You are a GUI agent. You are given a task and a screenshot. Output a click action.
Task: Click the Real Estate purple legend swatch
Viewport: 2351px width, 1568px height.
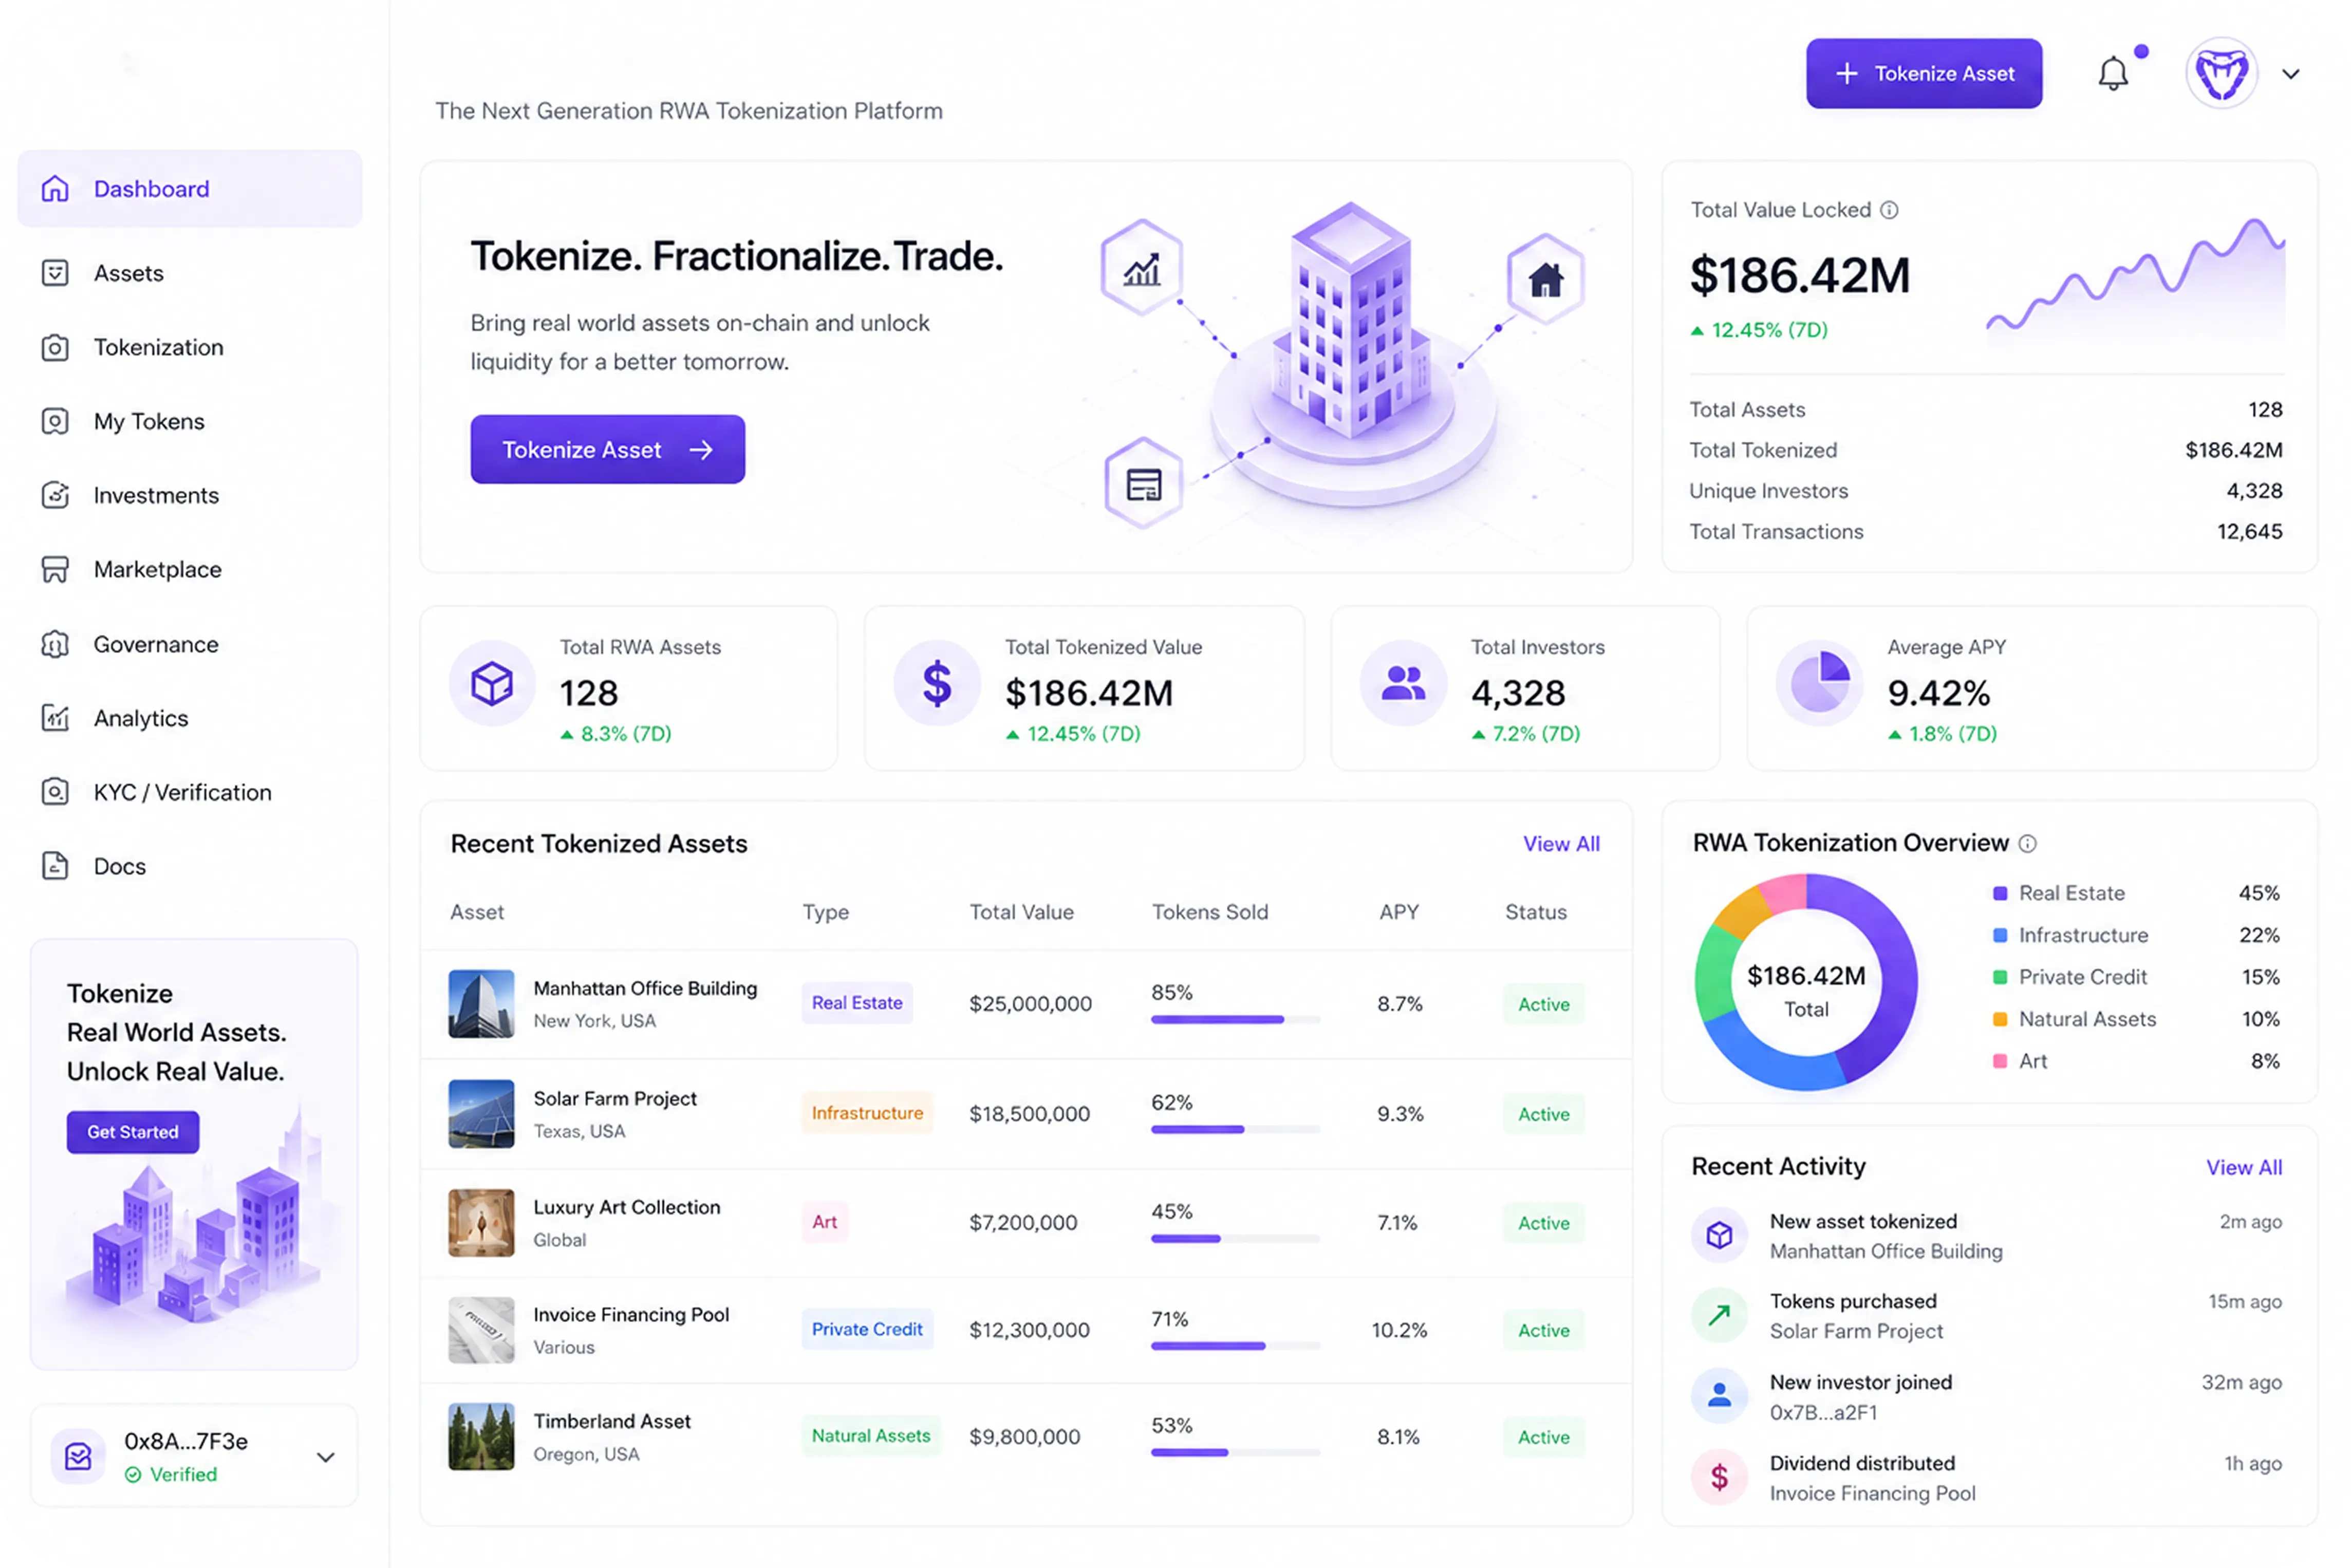pos(2000,893)
